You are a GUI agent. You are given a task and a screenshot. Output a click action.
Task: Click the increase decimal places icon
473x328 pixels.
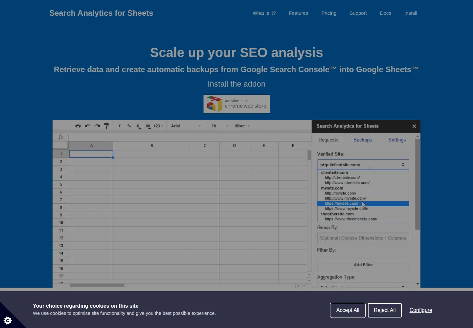point(148,126)
